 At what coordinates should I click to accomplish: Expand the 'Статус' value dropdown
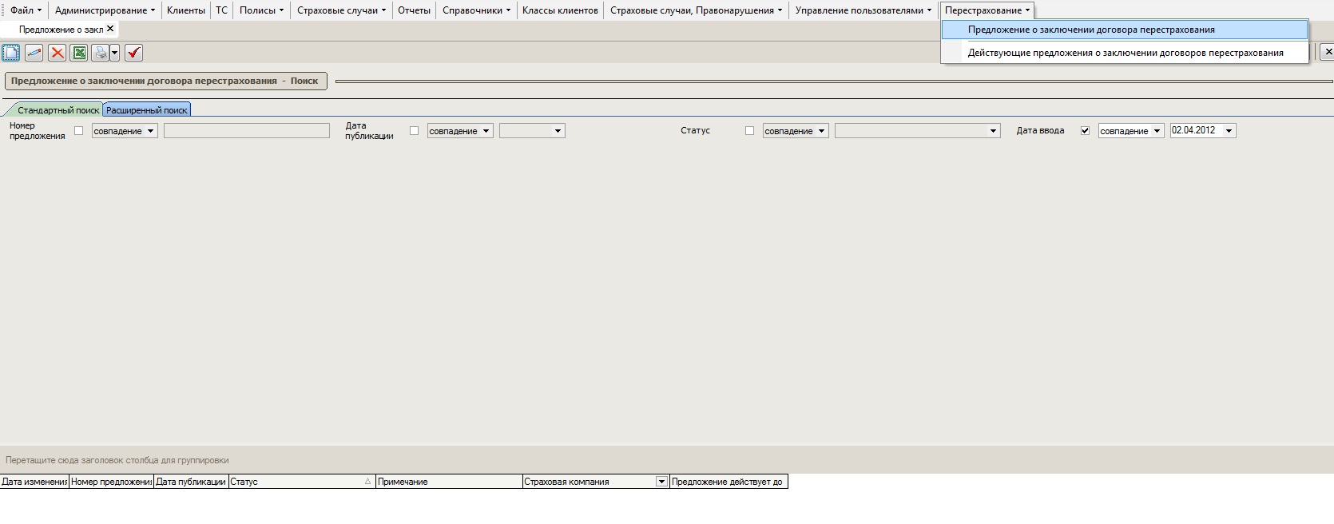click(993, 131)
